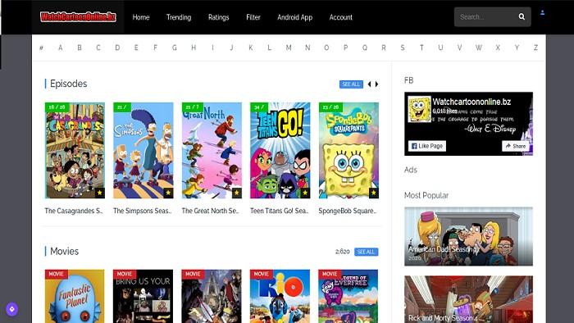Click 'The Simpsons Seas..' title text
The height and width of the screenshot is (323, 574).
pos(143,211)
